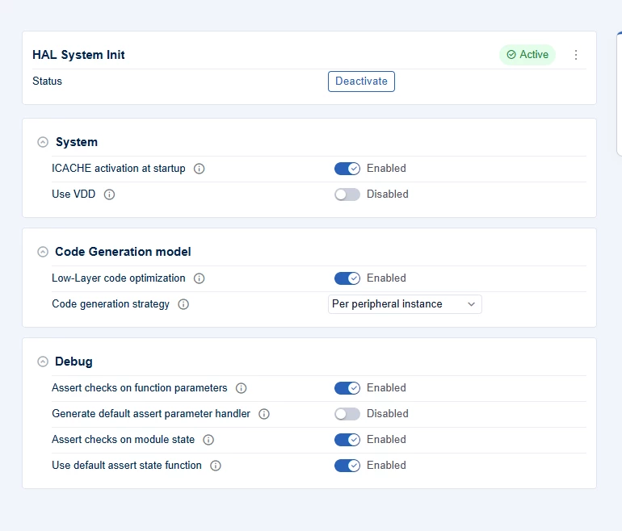Open the three-dot menu for HAL System Init
Image resolution: width=622 pixels, height=531 pixels.
pyautogui.click(x=576, y=55)
